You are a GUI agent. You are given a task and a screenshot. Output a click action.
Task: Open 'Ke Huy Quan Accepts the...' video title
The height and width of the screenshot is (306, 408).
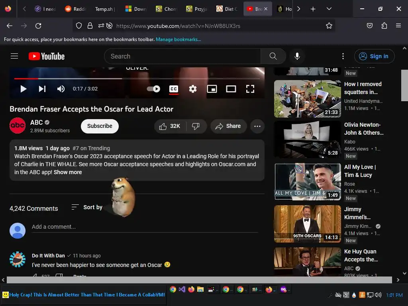tap(361, 255)
